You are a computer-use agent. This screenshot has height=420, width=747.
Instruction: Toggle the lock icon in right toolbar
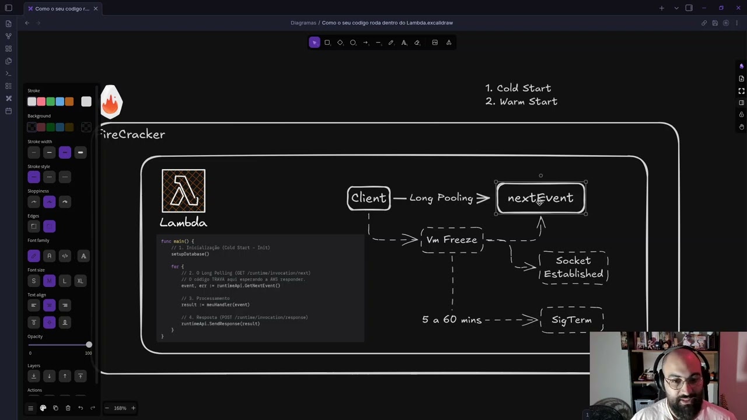click(x=741, y=114)
